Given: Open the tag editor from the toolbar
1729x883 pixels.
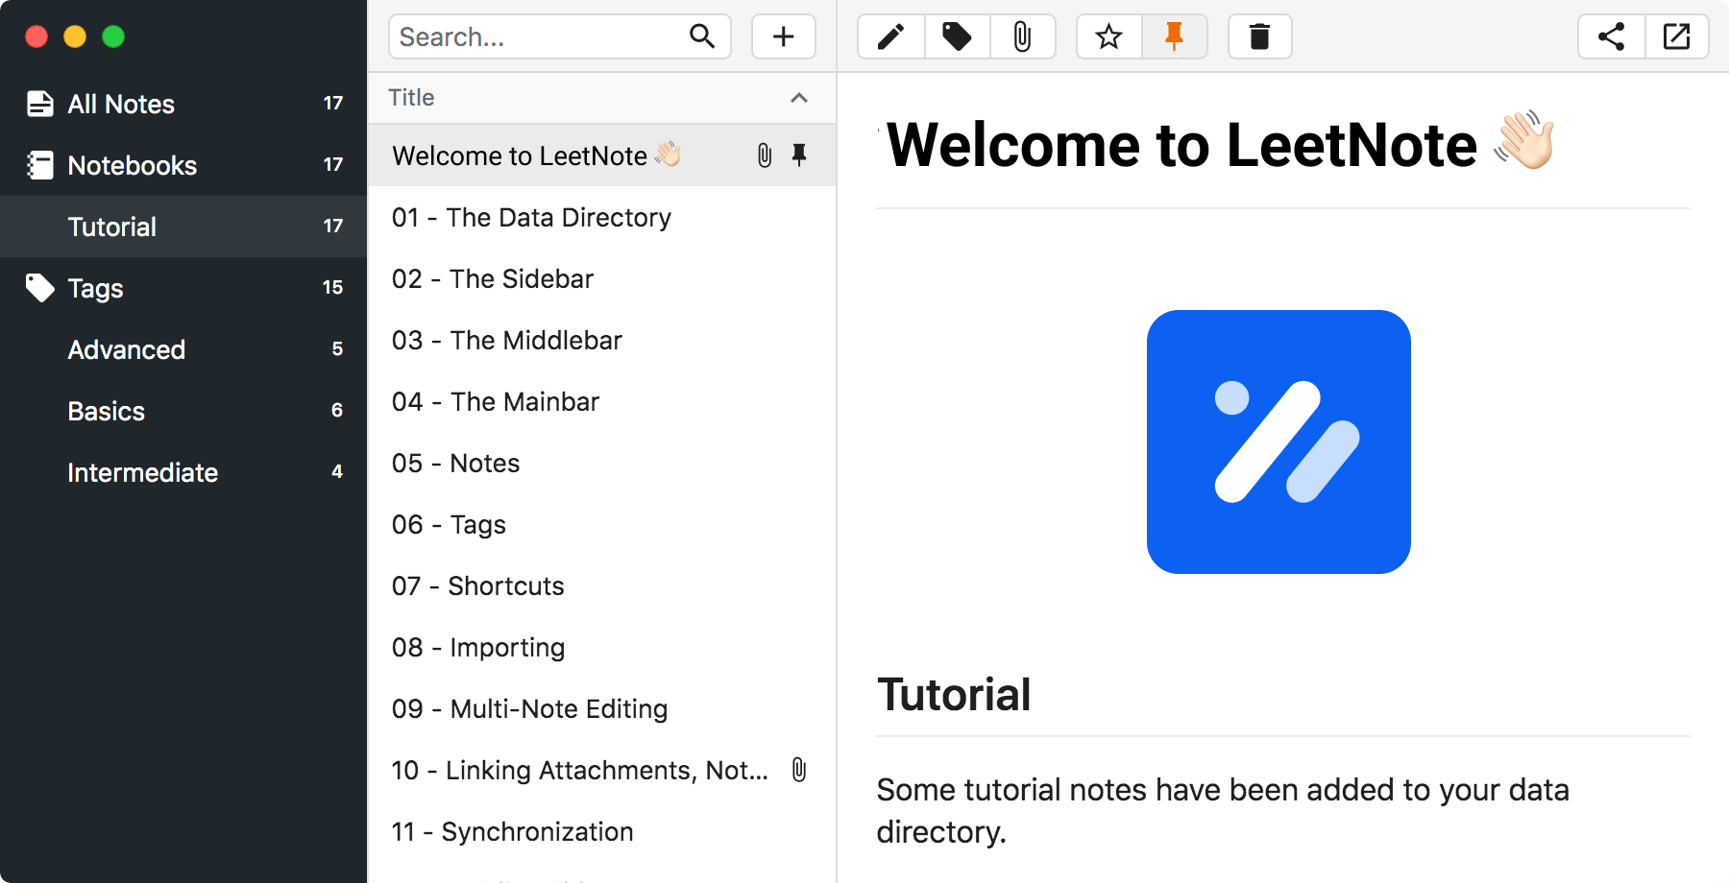Looking at the screenshot, I should pos(957,37).
